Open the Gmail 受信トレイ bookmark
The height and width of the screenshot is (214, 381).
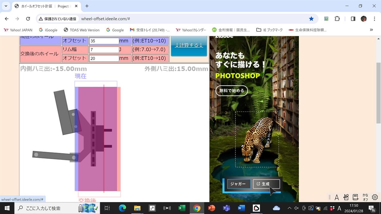coord(150,30)
